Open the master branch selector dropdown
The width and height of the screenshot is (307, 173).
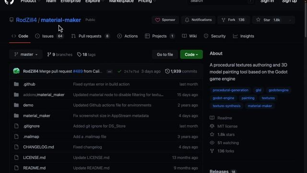tap(26, 54)
